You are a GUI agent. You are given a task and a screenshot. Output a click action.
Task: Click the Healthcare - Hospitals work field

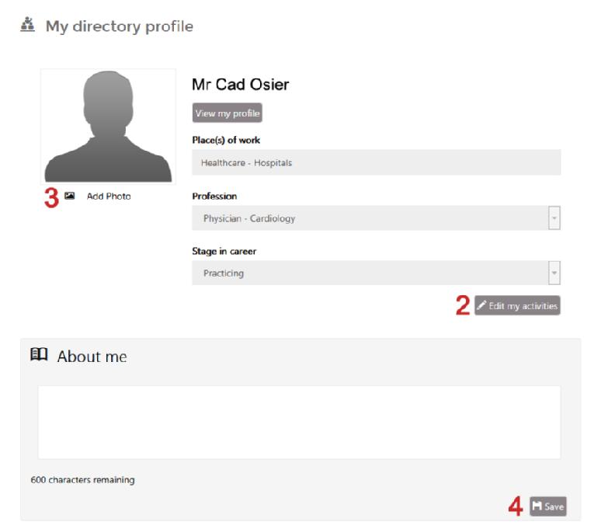376,163
